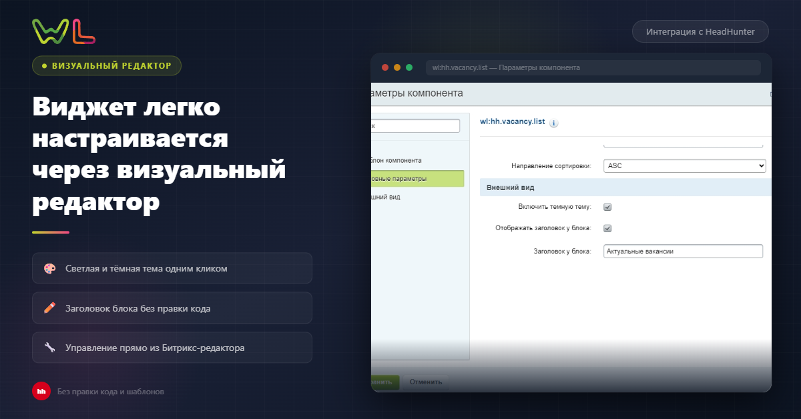Click the 'Светлая и тёмная тема одним кликом' card

pos(172,268)
